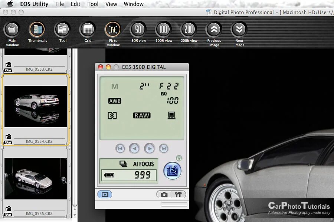Click the ISO 100 value
Viewport: 334px width, 222px height.
tap(173, 100)
